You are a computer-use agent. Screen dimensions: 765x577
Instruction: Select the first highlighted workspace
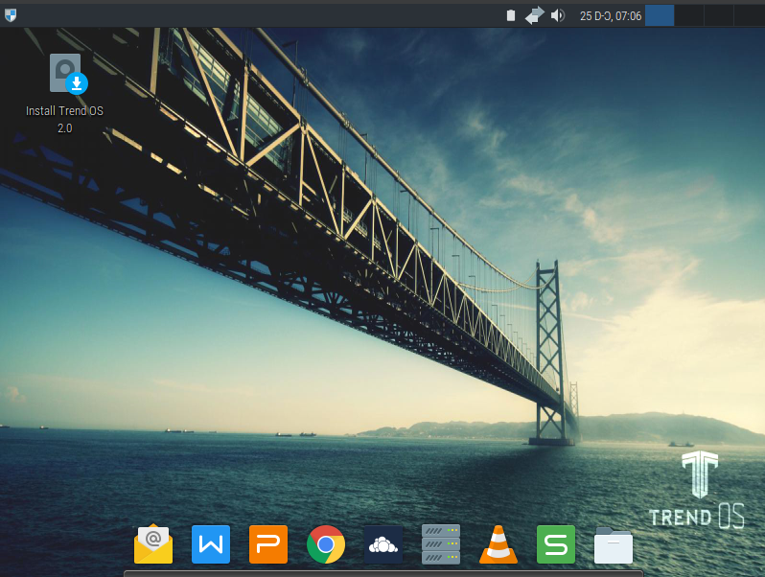pyautogui.click(x=660, y=15)
